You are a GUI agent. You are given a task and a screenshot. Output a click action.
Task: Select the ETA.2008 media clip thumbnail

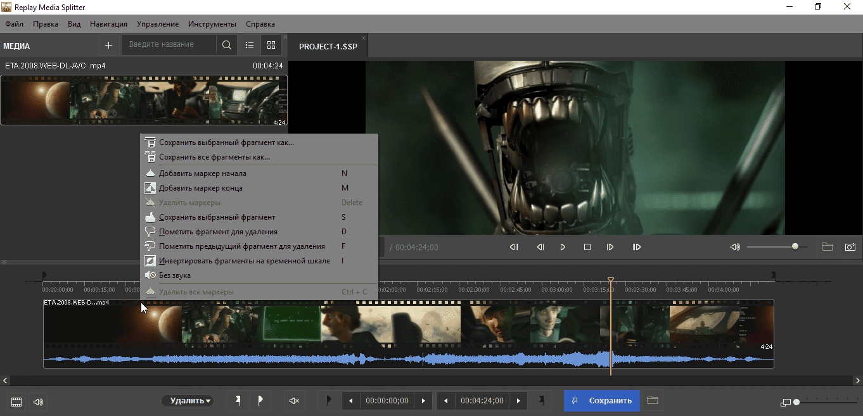144,100
